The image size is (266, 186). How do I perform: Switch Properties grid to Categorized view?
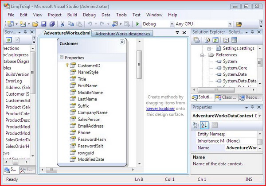click(196, 125)
